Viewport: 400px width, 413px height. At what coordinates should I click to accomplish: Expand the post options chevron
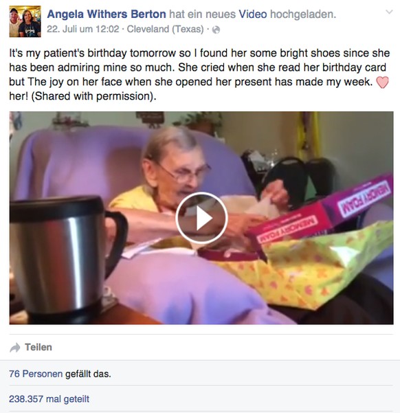[x=389, y=12]
